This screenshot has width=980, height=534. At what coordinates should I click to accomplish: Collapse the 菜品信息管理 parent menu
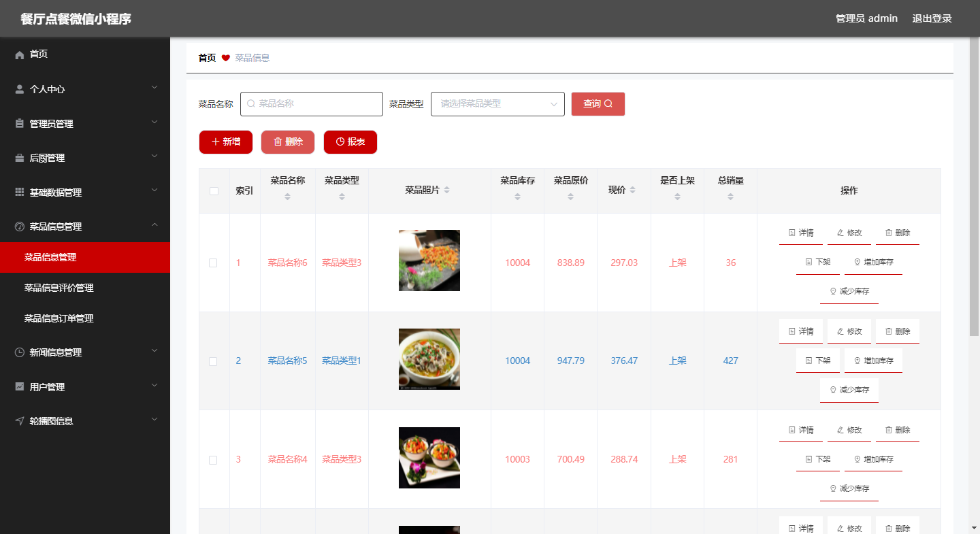tap(85, 227)
